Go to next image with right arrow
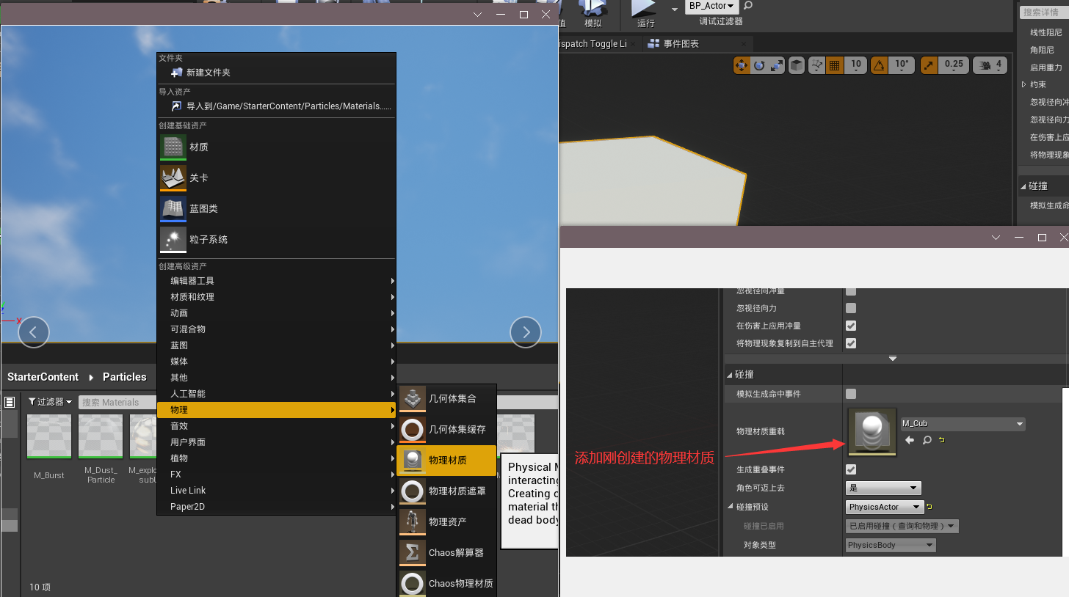The height and width of the screenshot is (597, 1069). pyautogui.click(x=526, y=332)
